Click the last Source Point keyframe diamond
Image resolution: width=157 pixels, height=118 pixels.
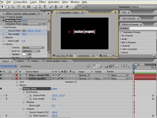(x=153, y=95)
